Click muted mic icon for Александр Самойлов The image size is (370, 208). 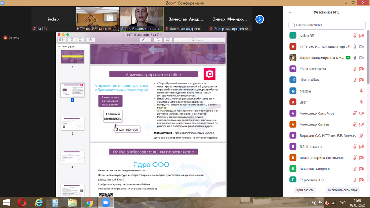[355, 113]
